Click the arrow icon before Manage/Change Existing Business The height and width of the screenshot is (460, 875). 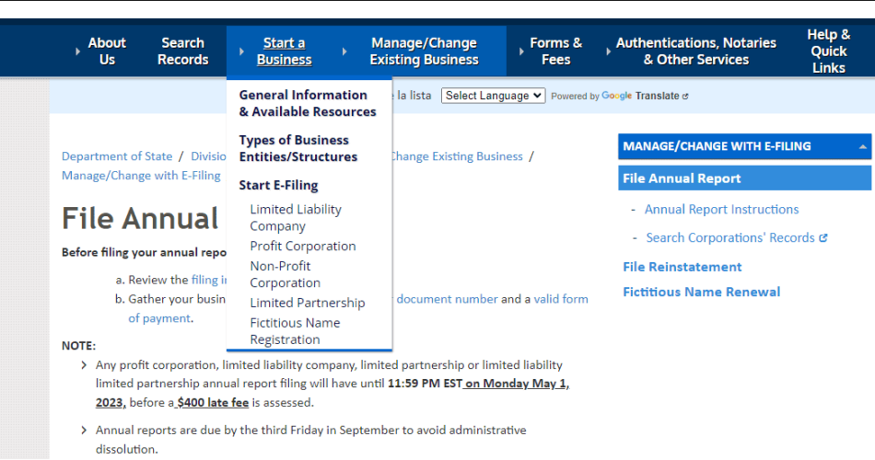coord(344,52)
